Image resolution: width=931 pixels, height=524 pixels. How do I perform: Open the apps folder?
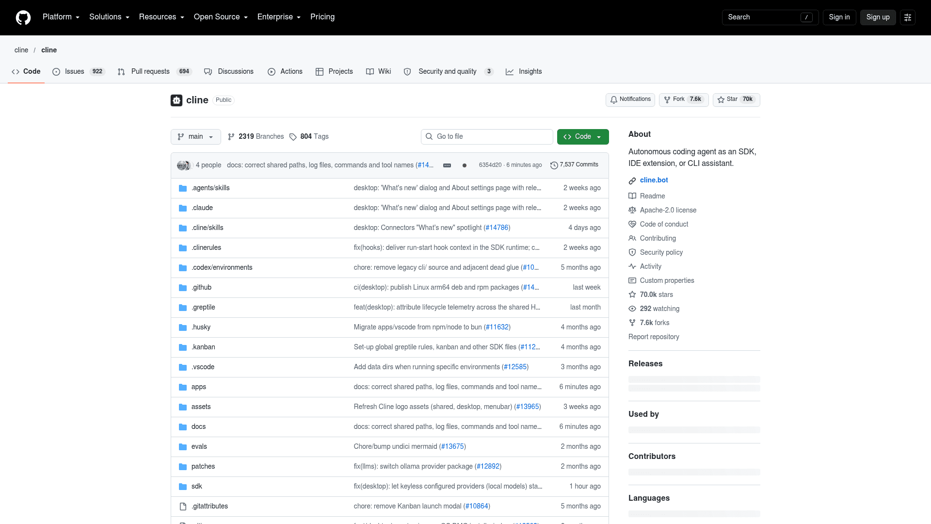click(x=199, y=387)
